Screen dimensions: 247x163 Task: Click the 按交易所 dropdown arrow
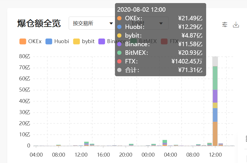click(x=111, y=23)
